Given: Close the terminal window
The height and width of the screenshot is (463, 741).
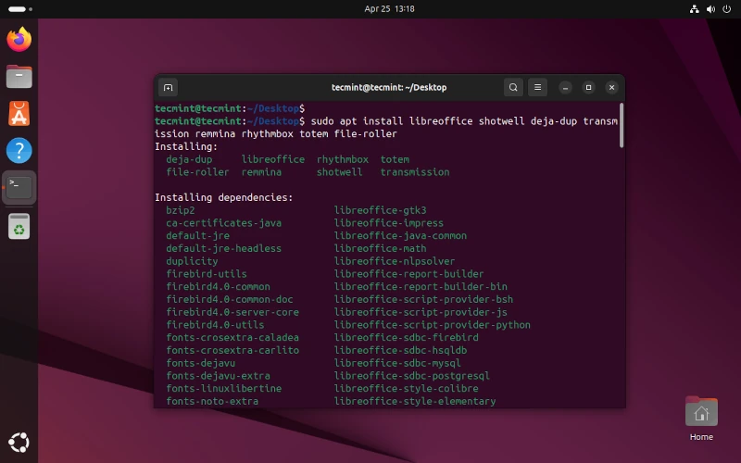Looking at the screenshot, I should [x=611, y=88].
